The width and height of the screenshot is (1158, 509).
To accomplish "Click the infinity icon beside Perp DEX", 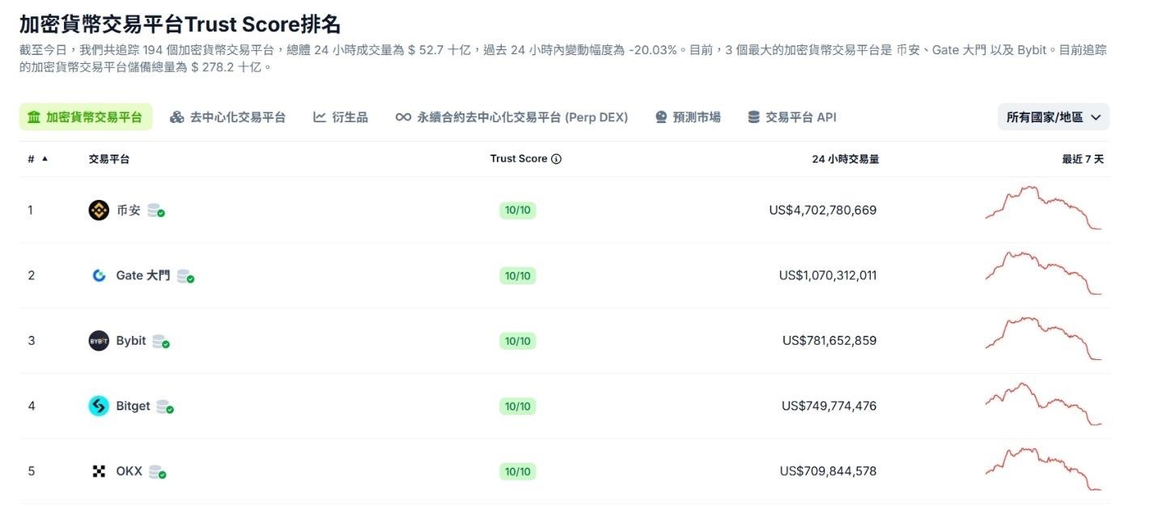I will pos(402,117).
